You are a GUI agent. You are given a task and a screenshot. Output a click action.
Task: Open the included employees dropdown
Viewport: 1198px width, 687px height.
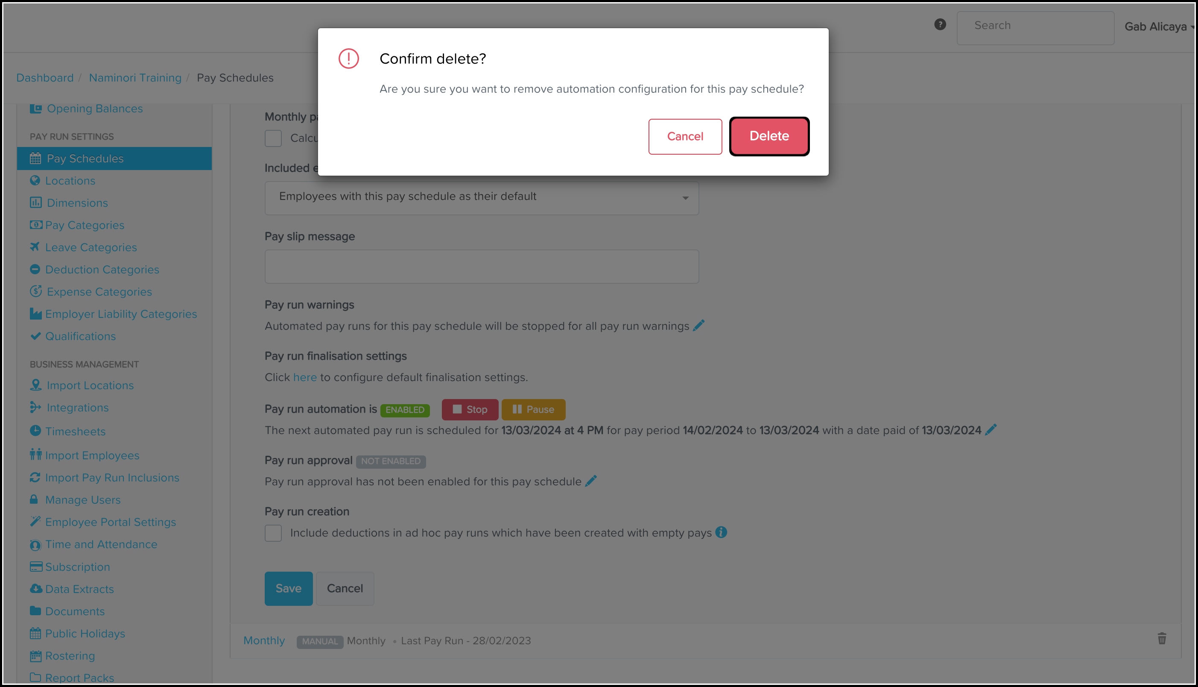pyautogui.click(x=481, y=198)
